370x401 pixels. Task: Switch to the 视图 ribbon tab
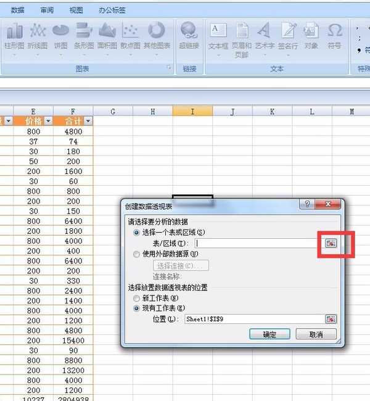pyautogui.click(x=76, y=10)
